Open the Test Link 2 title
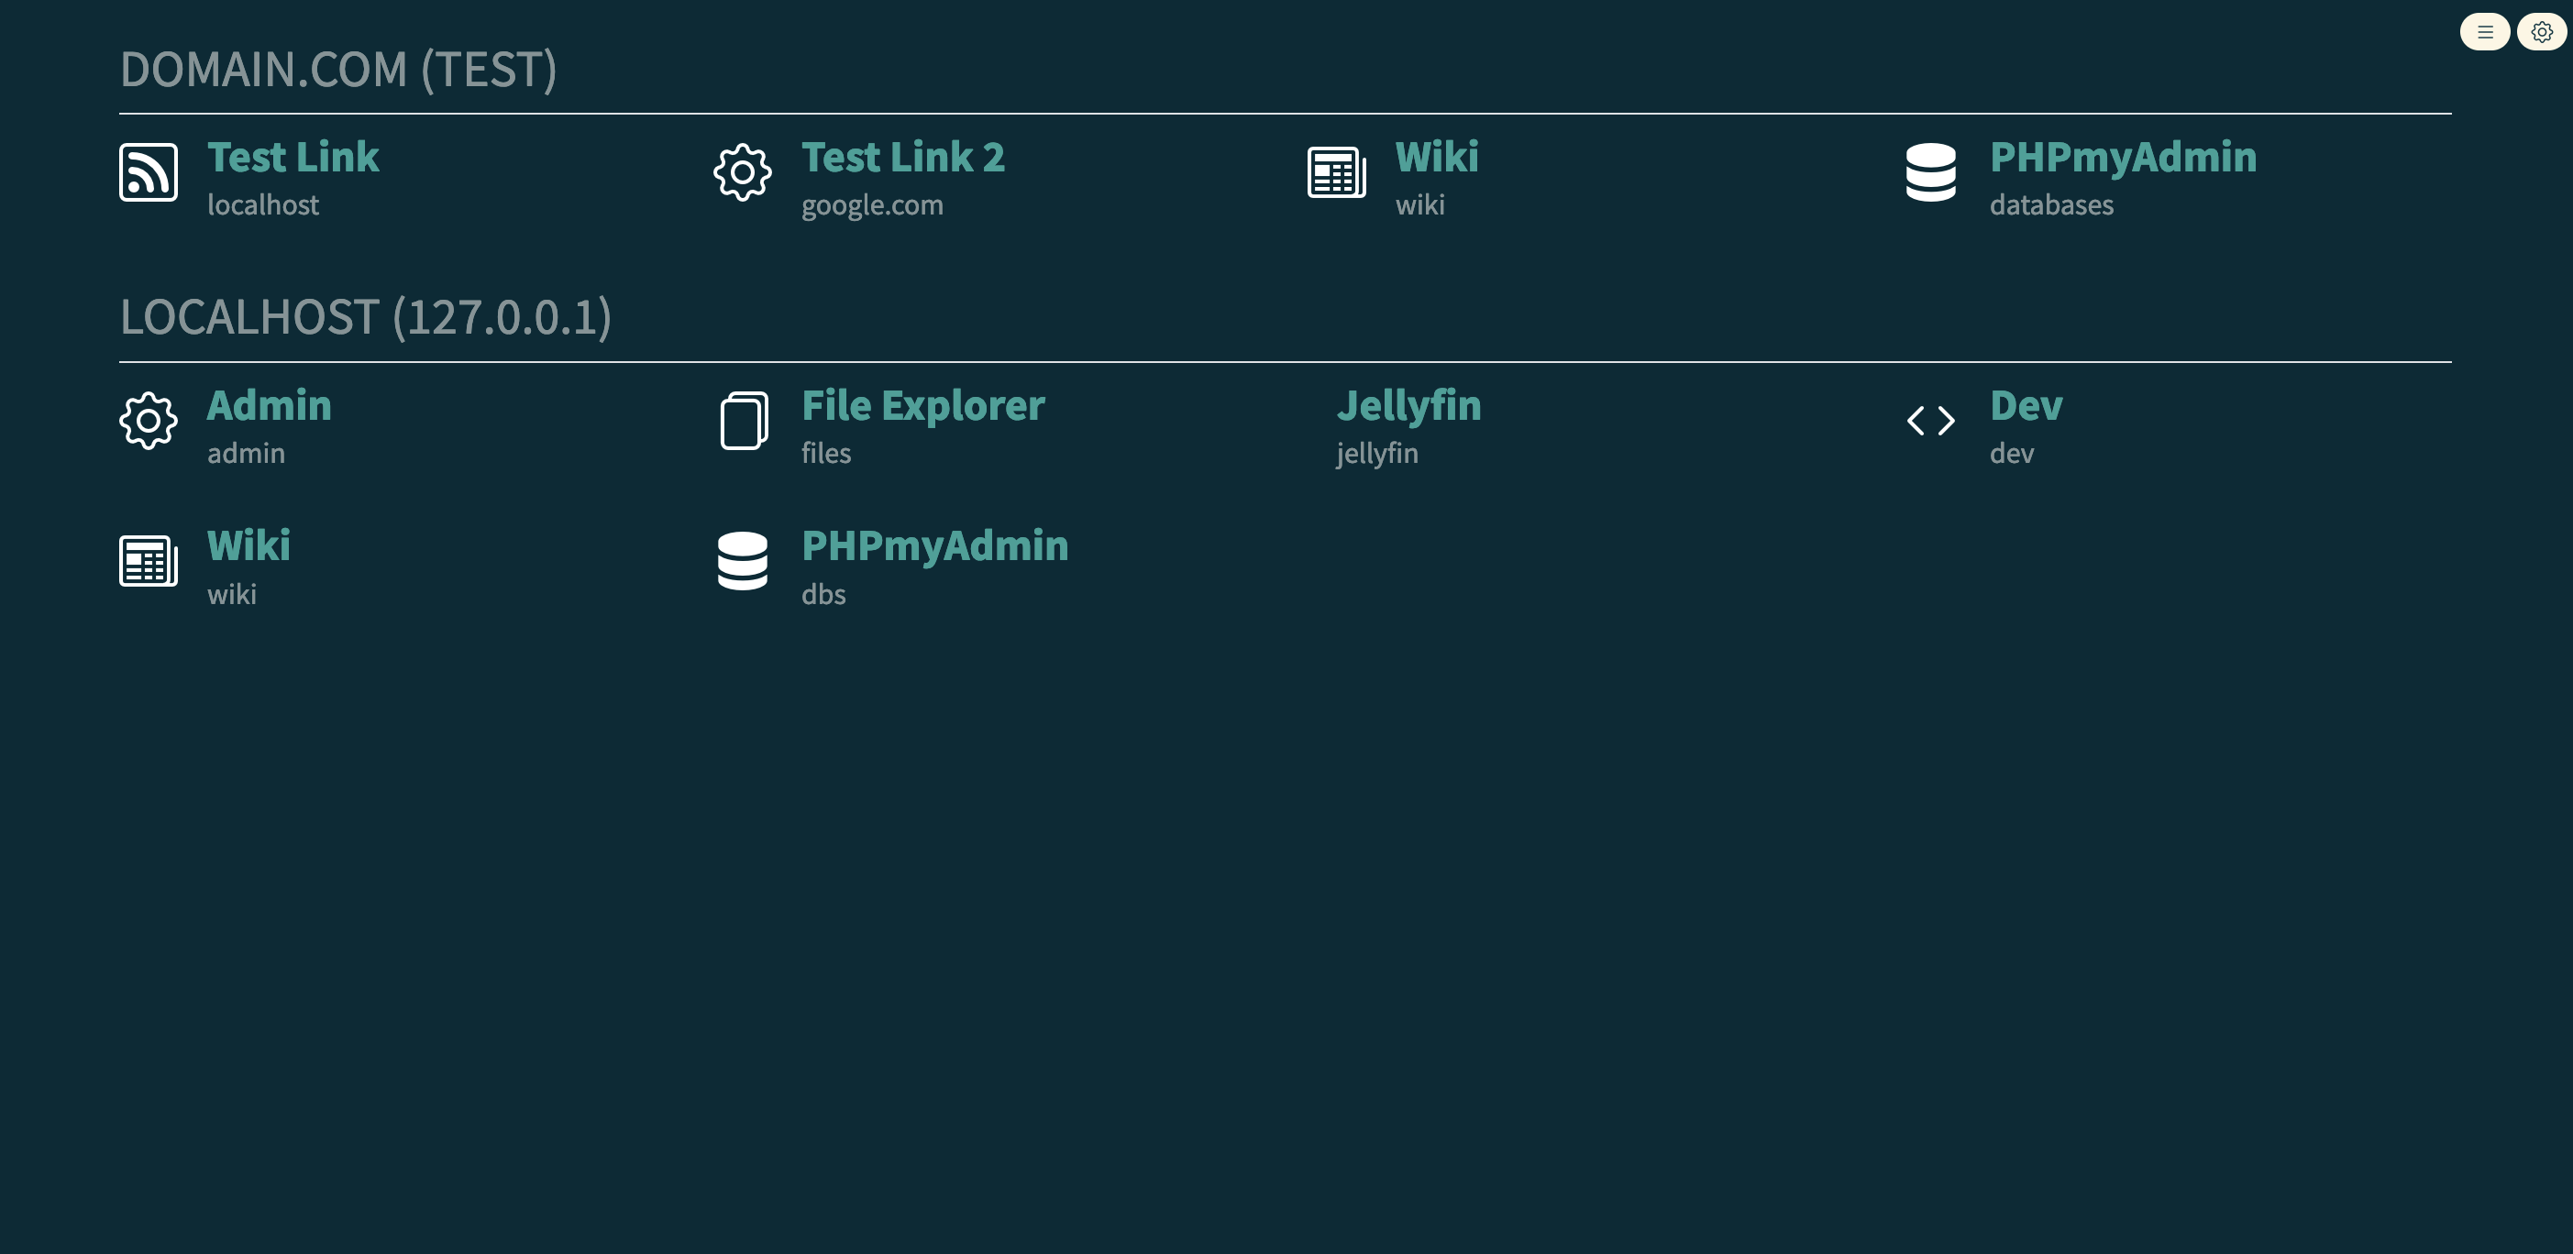 [903, 157]
